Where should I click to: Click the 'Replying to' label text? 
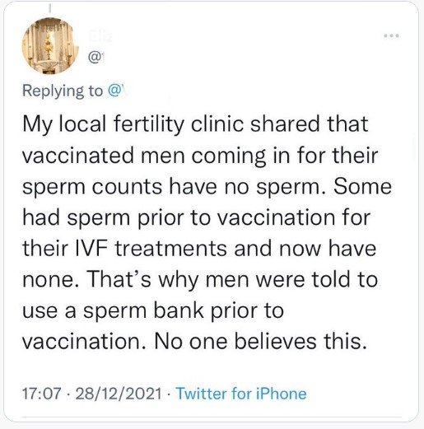pos(63,91)
